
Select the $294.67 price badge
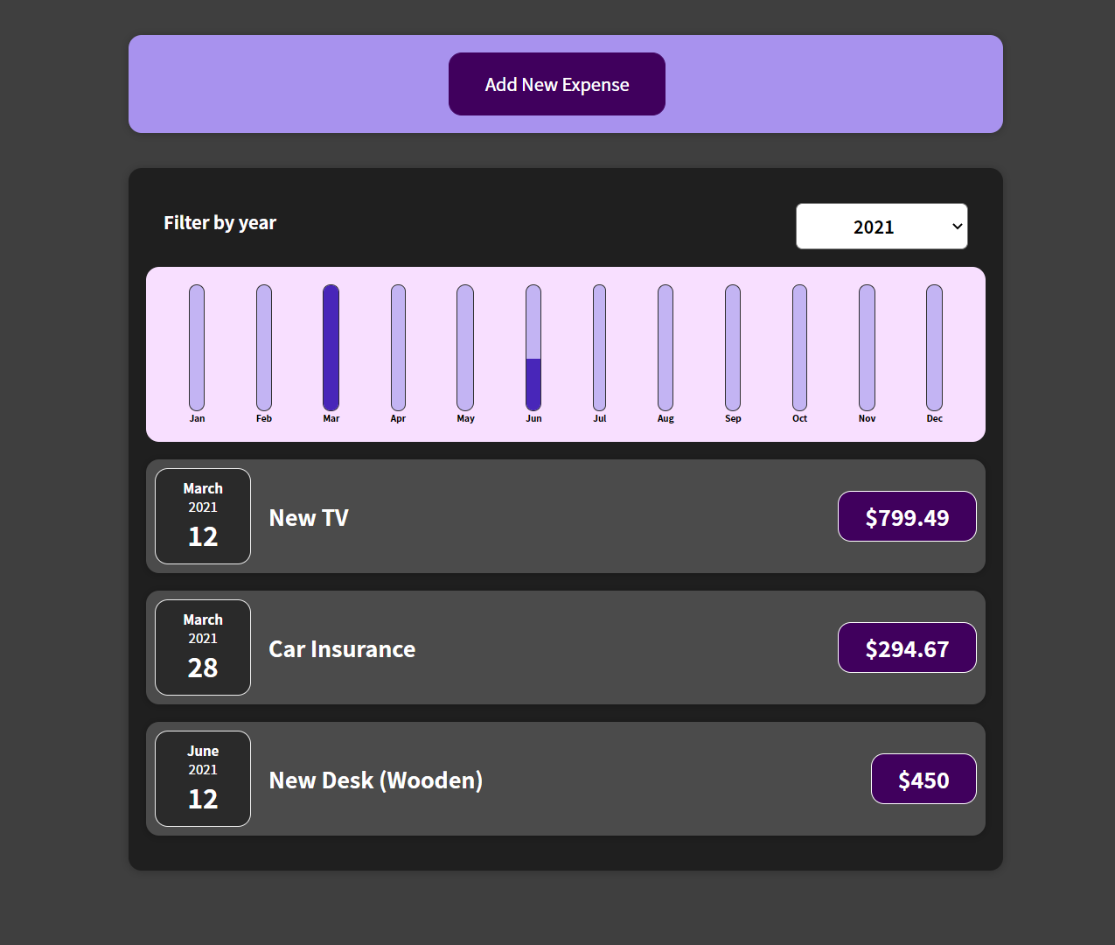point(907,647)
